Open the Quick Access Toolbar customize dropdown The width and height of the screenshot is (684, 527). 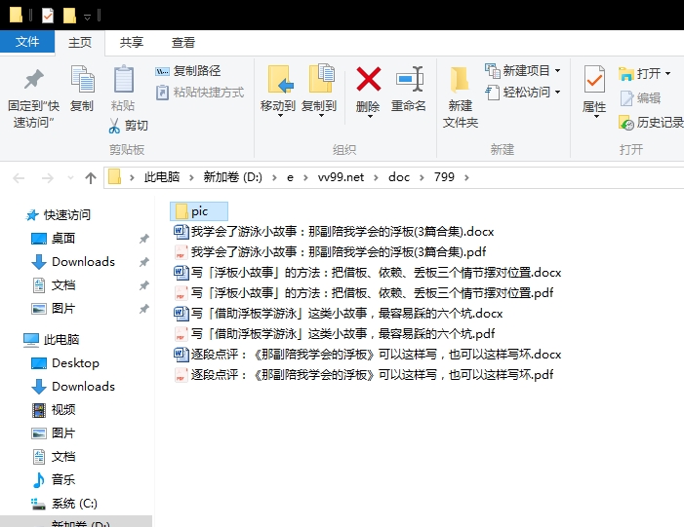(x=87, y=17)
